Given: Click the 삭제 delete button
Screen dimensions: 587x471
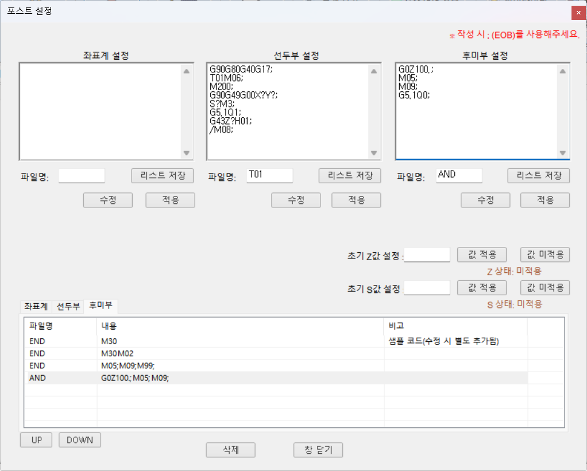Looking at the screenshot, I should pos(230,450).
